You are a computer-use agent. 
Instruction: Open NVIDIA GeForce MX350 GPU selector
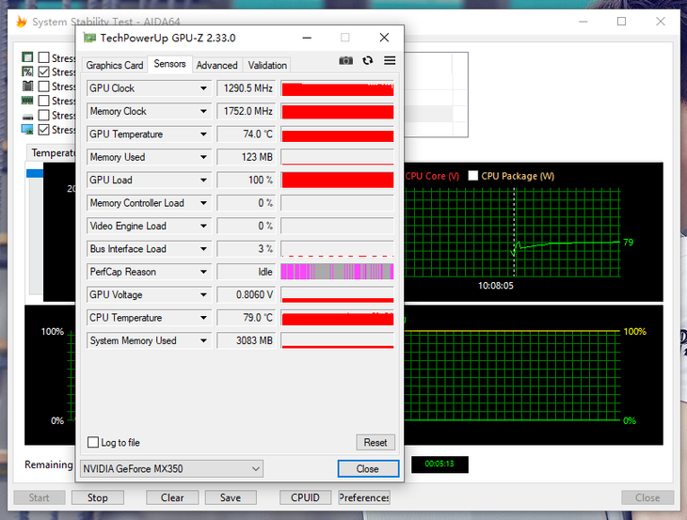pos(171,469)
